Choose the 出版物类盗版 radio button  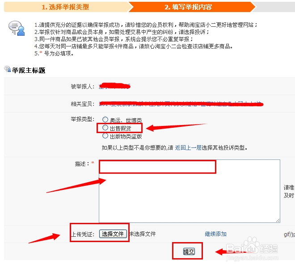click(x=105, y=136)
